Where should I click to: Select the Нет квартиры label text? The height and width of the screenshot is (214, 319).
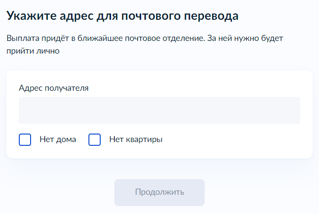click(136, 140)
